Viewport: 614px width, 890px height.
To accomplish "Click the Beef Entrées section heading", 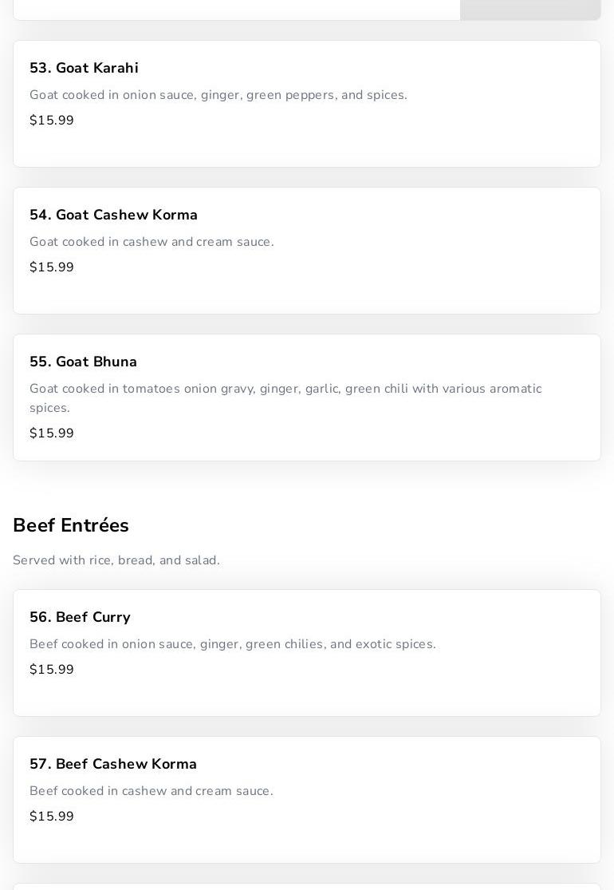I will [71, 526].
